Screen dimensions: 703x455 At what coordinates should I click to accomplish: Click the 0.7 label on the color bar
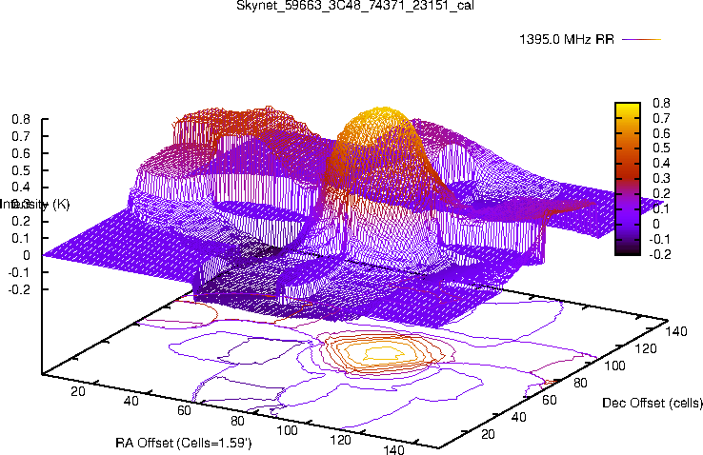tap(661, 119)
